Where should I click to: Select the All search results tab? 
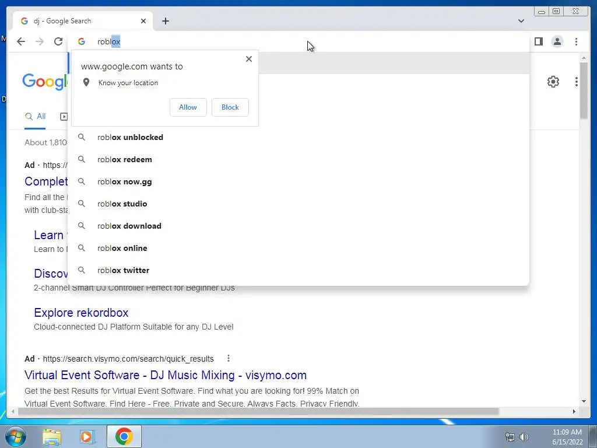(x=35, y=117)
